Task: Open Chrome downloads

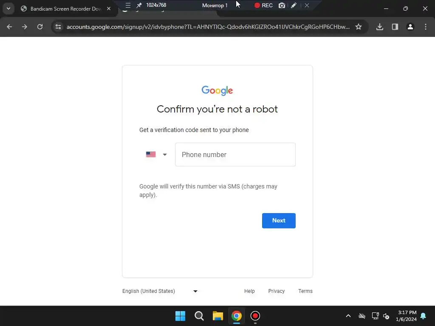Action: 379,27
